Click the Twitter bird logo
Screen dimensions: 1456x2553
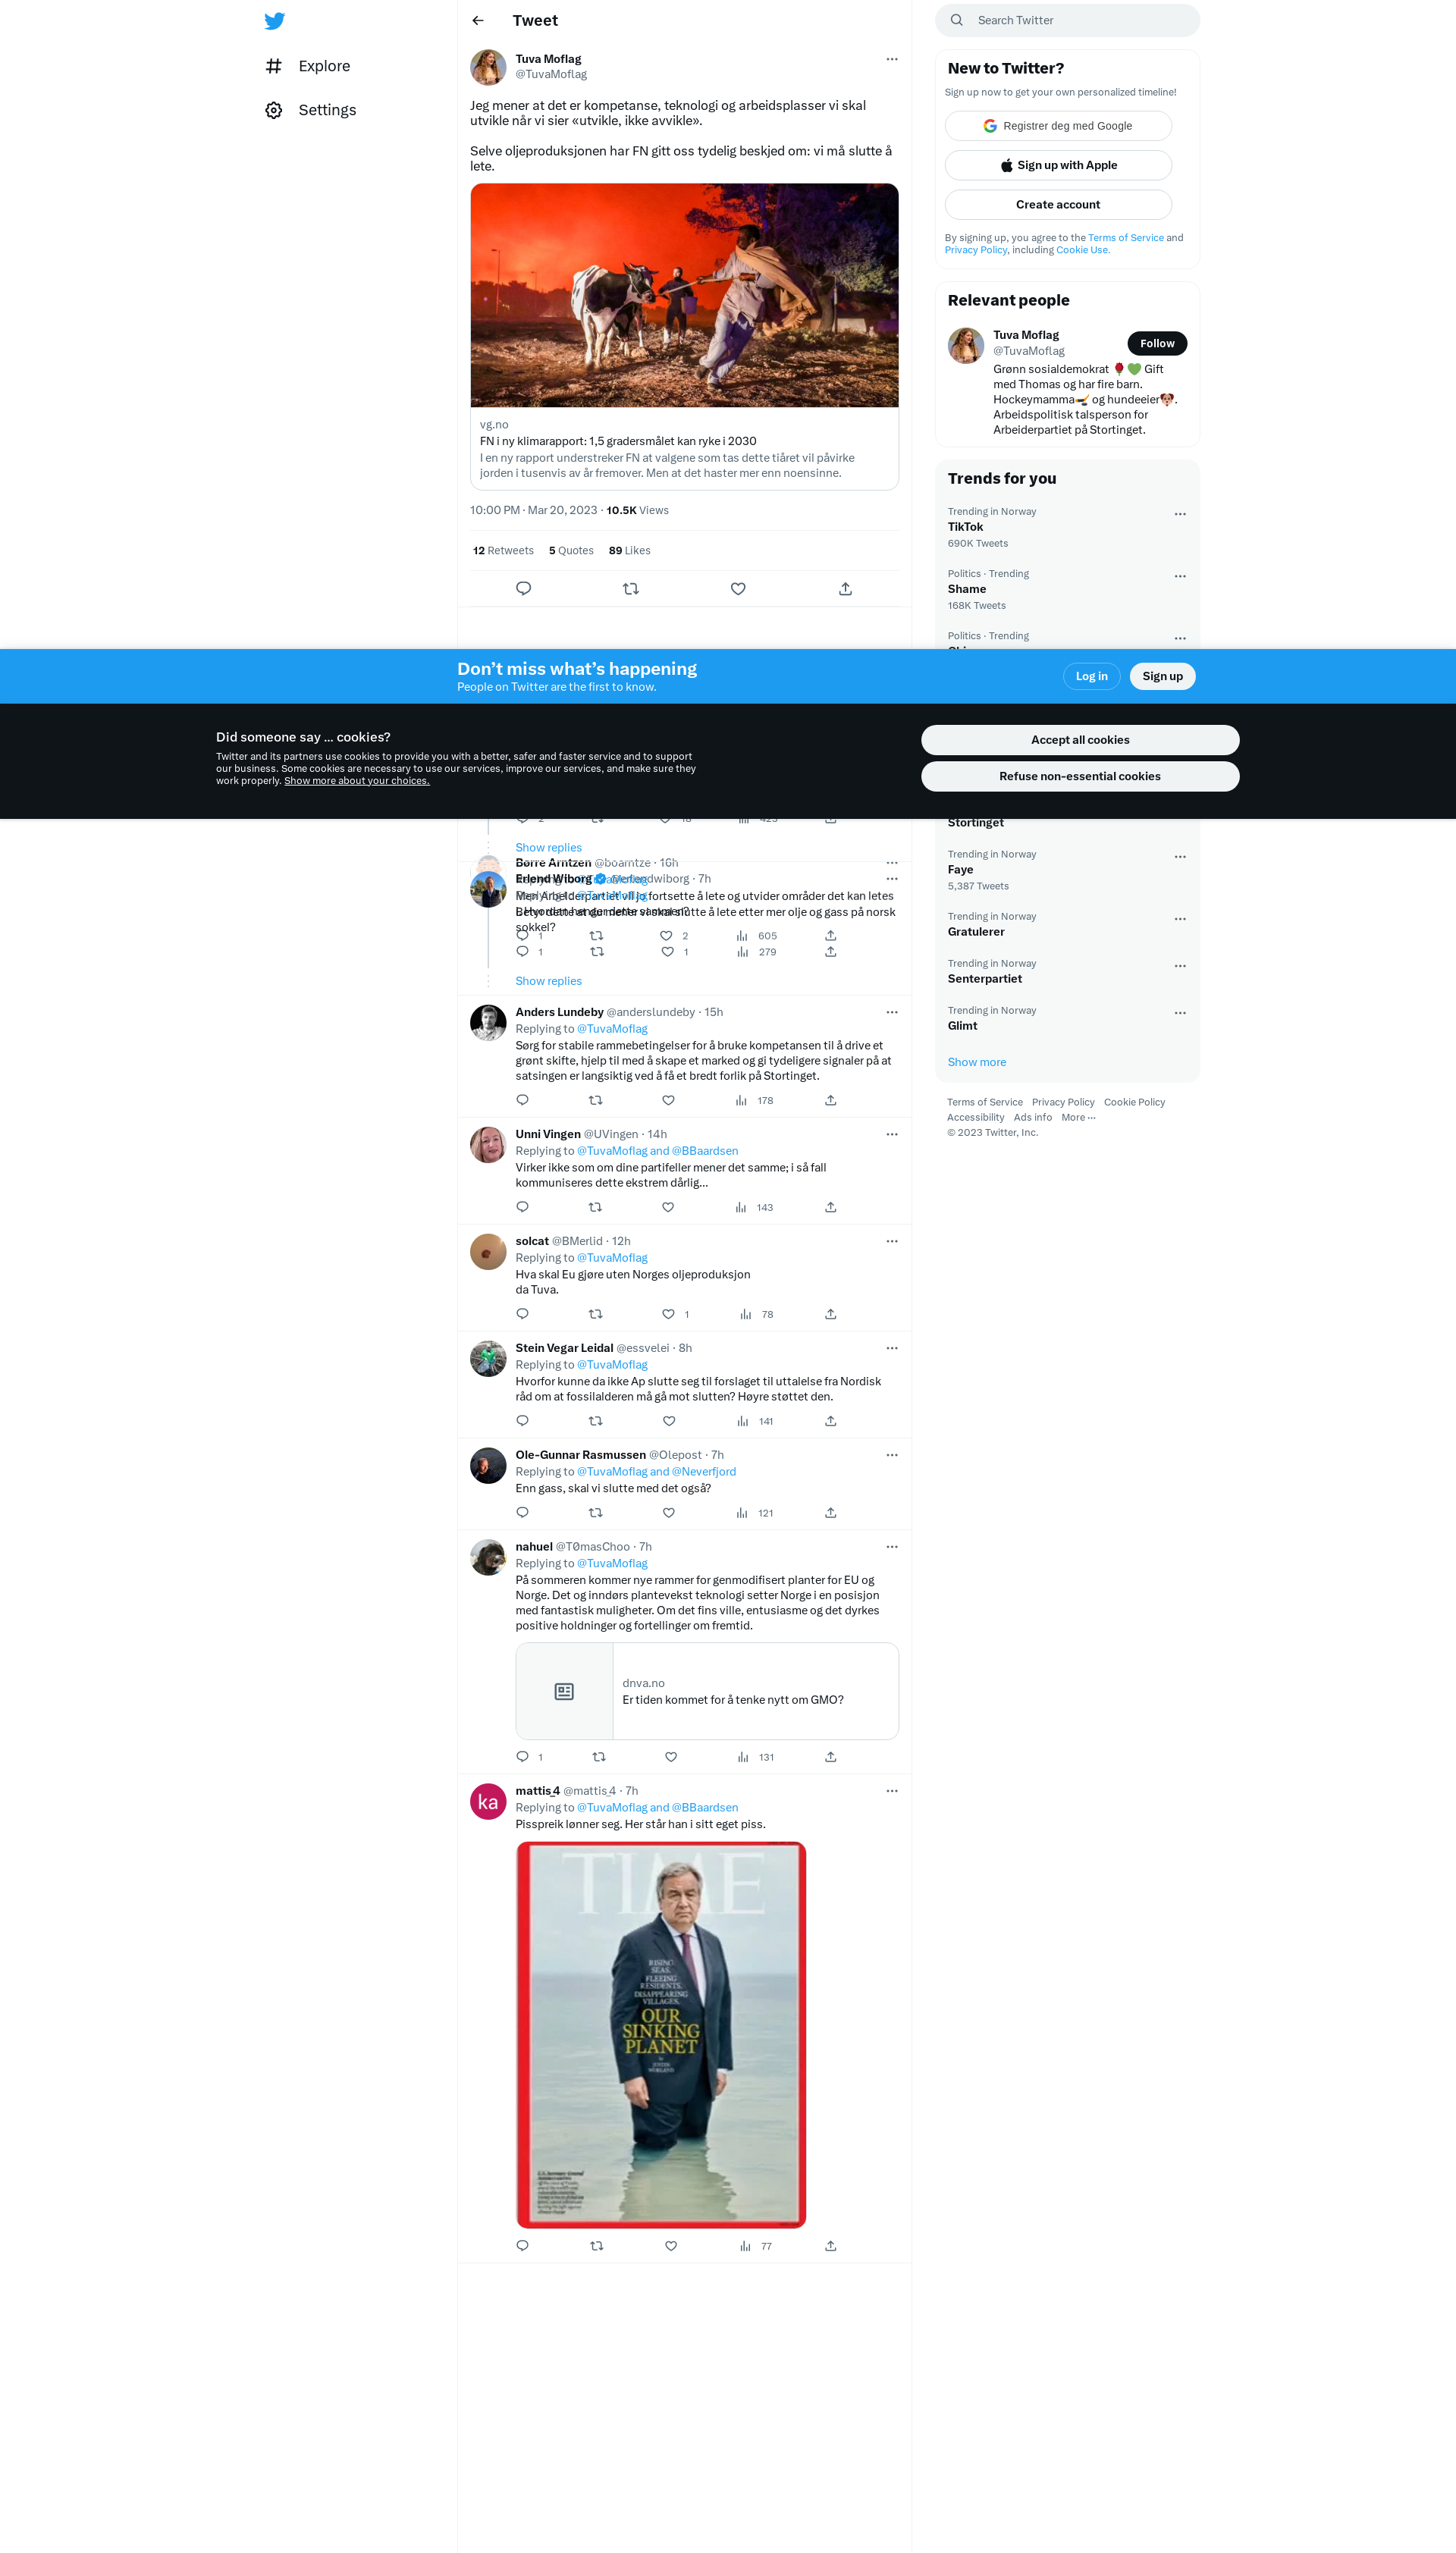[x=274, y=21]
